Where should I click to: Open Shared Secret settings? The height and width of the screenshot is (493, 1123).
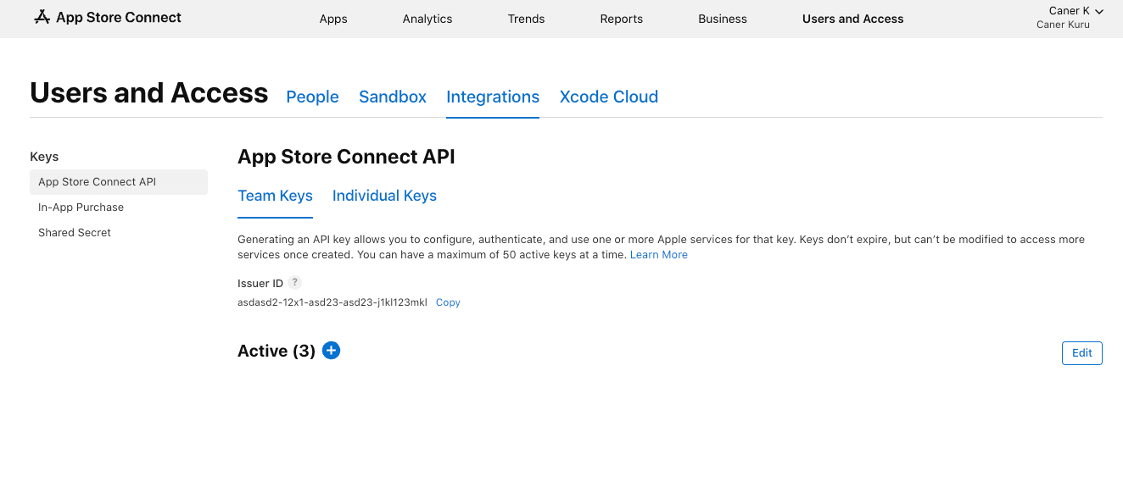click(x=75, y=232)
